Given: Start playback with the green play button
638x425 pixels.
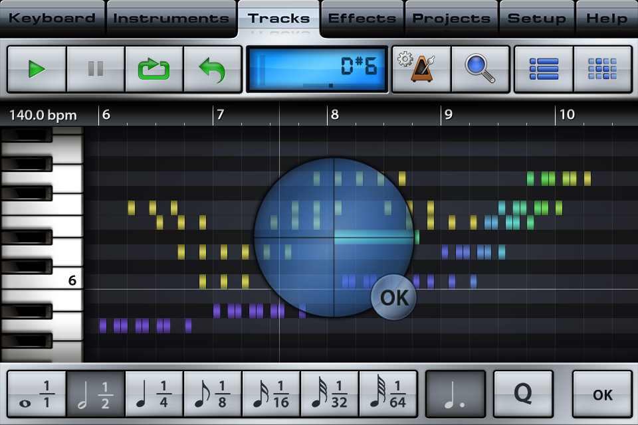Looking at the screenshot, I should (37, 69).
